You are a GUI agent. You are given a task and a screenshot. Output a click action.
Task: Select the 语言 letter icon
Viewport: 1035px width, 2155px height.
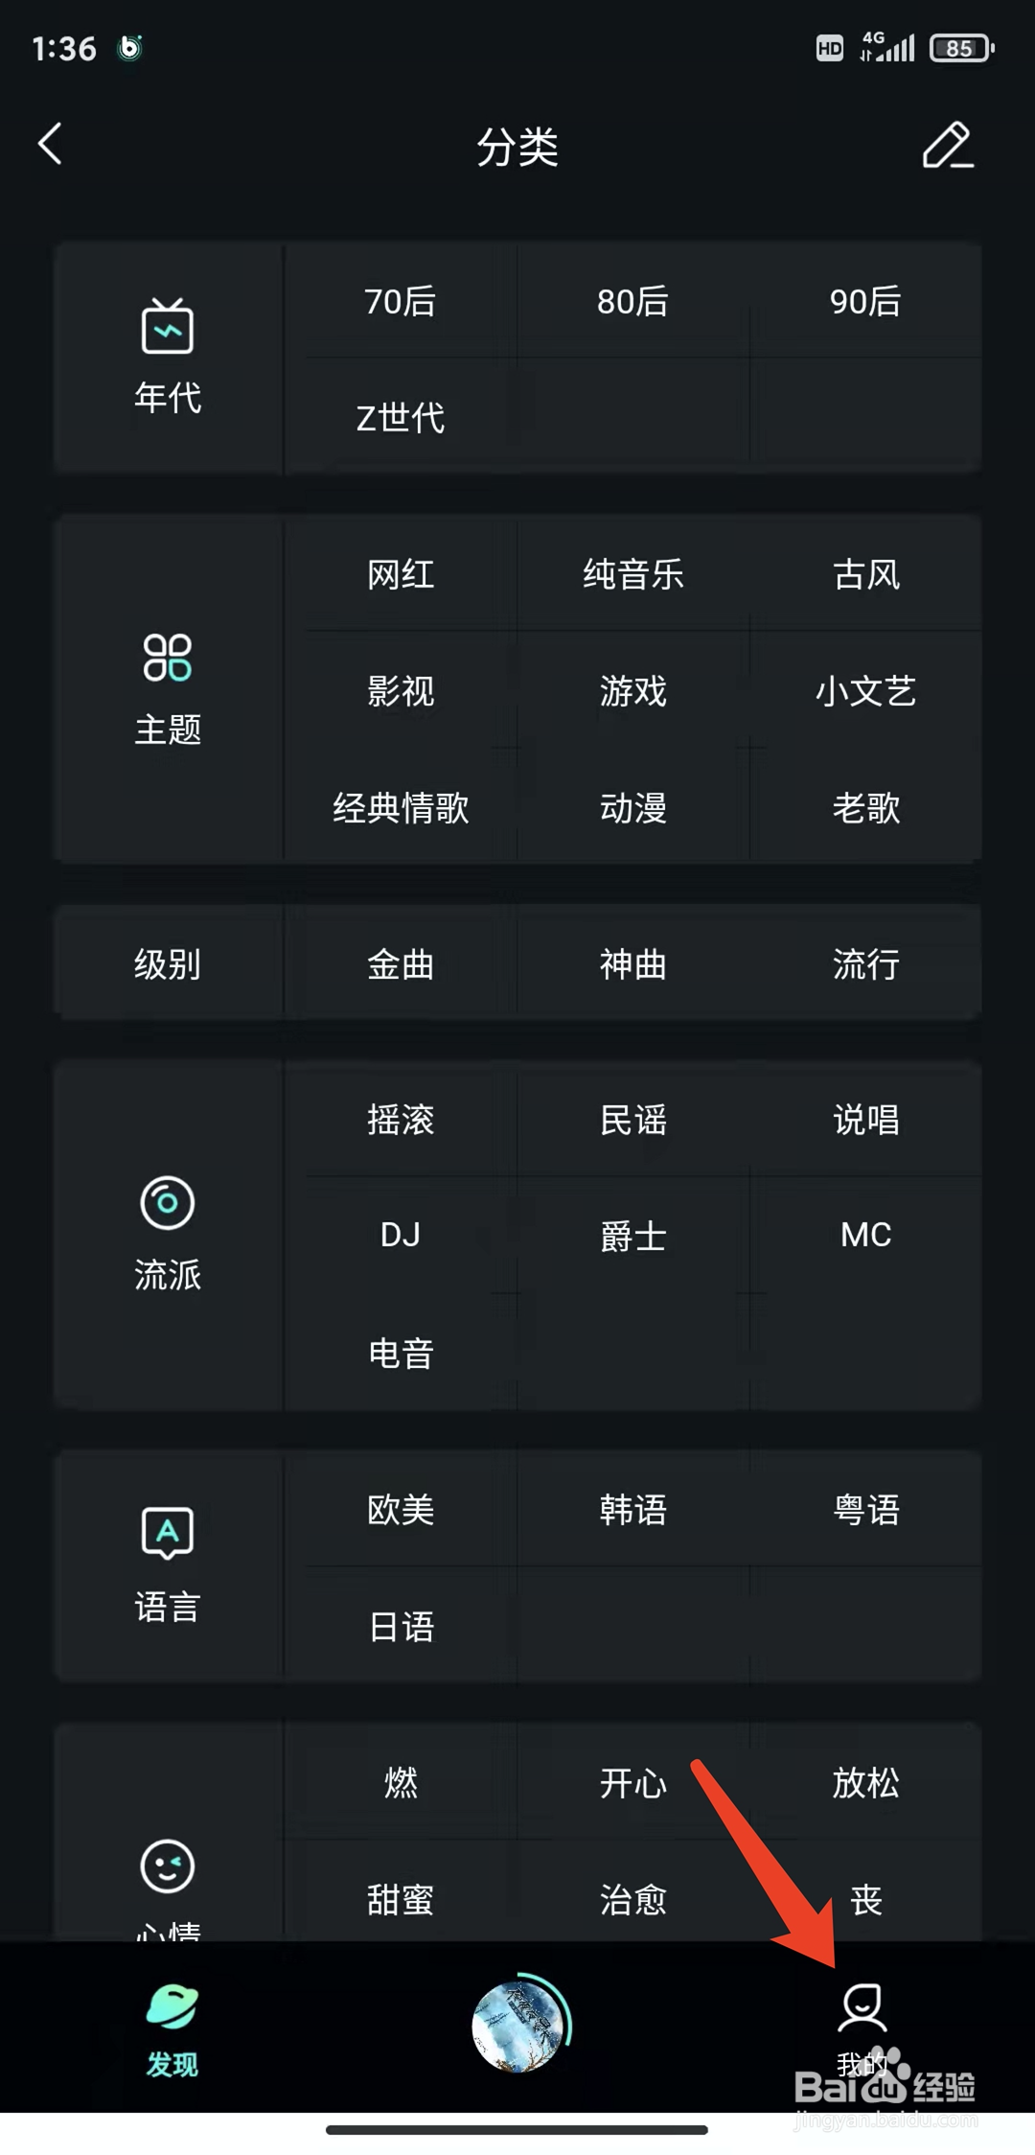pyautogui.click(x=168, y=1533)
